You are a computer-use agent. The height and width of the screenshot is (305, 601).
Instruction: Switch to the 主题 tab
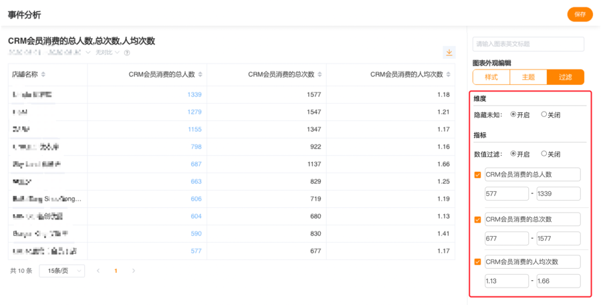click(528, 77)
